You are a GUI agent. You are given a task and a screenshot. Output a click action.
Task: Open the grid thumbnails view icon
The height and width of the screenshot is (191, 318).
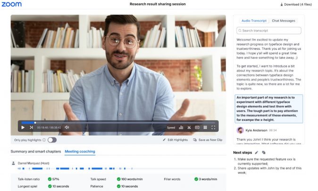(205, 127)
